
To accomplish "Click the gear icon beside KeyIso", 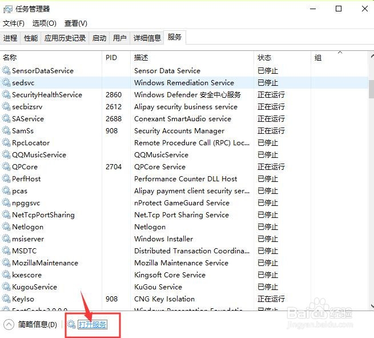I will coord(6,299).
